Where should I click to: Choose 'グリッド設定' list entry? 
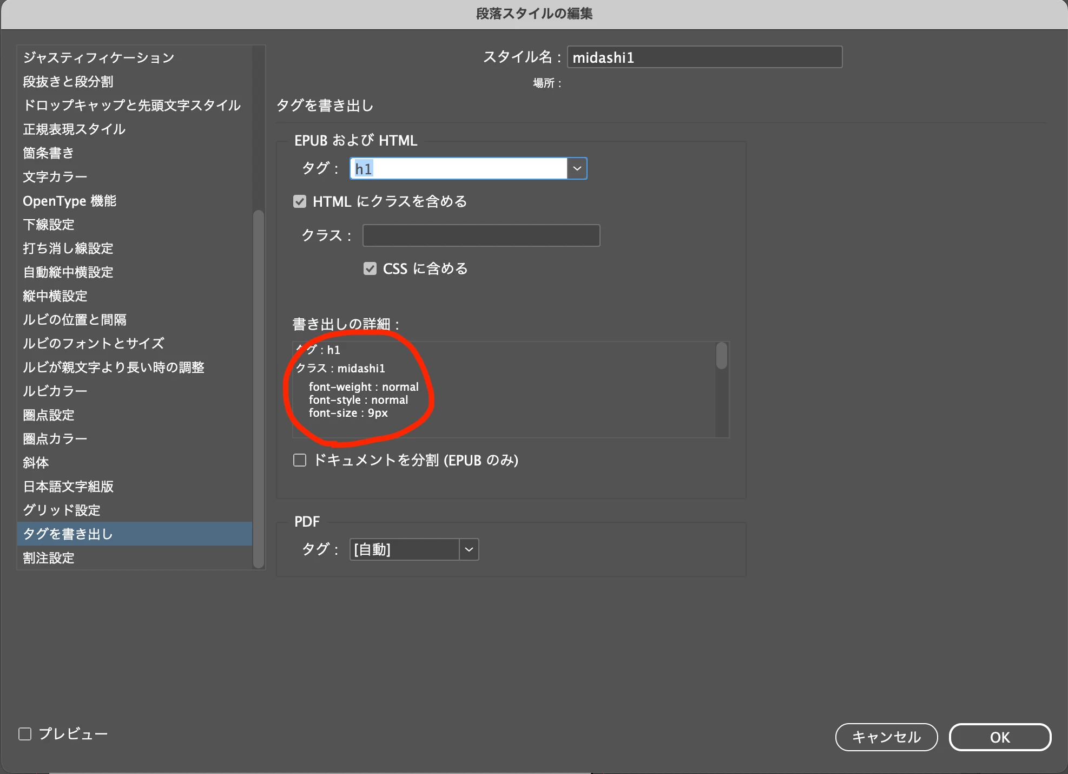[x=62, y=510]
